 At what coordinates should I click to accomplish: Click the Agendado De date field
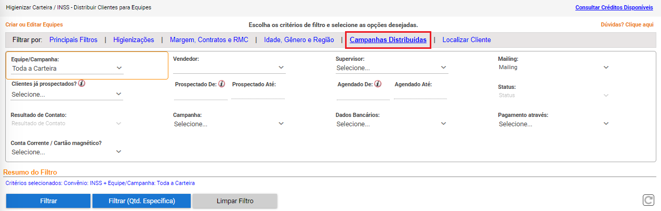(363, 95)
